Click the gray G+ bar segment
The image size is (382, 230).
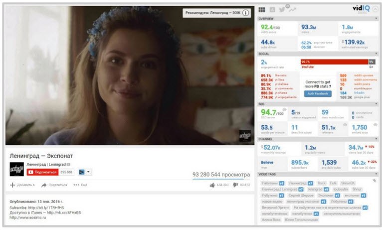click(x=372, y=62)
